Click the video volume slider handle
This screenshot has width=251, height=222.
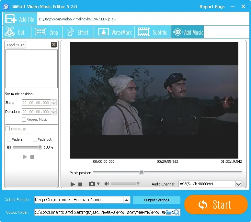click(138, 183)
